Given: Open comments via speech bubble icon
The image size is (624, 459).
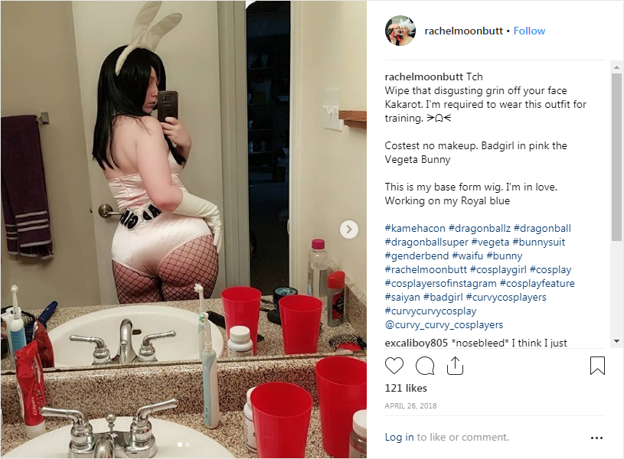Looking at the screenshot, I should 425,366.
